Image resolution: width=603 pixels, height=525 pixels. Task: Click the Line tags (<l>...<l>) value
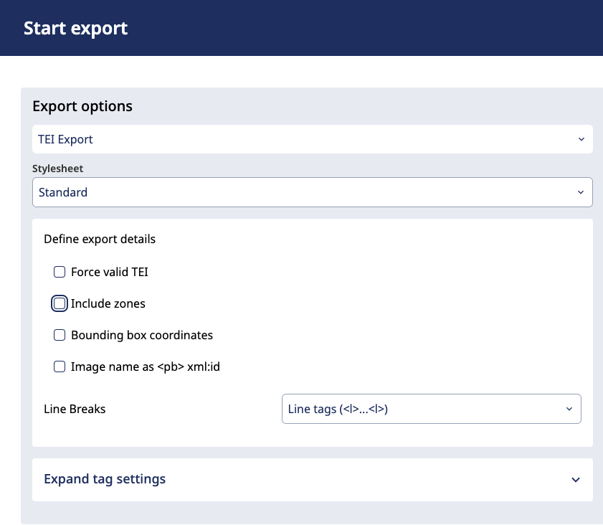(336, 409)
